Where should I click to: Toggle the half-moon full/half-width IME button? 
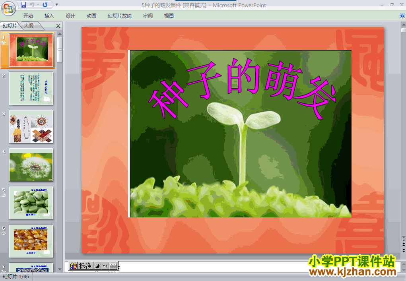pos(97,266)
